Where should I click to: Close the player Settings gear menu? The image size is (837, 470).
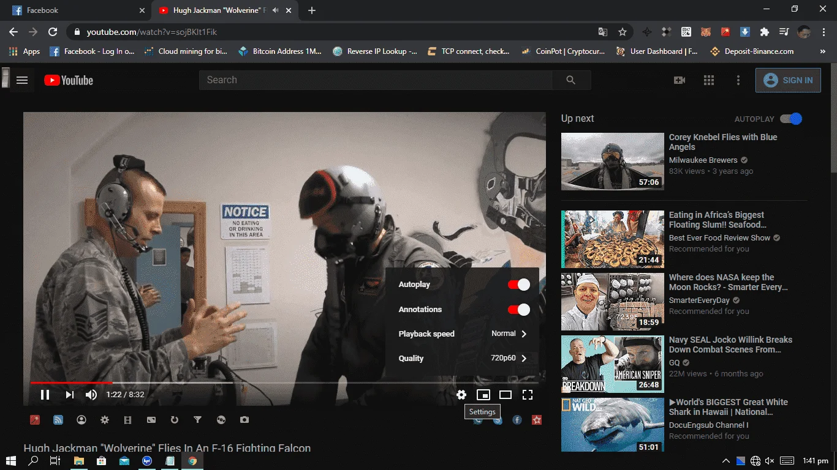[461, 395]
